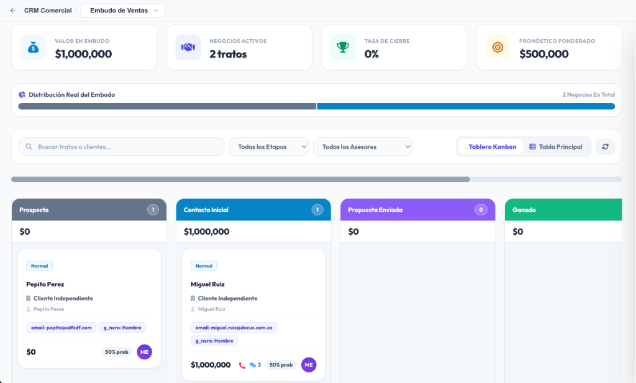636x383 pixels.
Task: Click $0 amount on Pepito Perez card
Action: [x=31, y=352]
